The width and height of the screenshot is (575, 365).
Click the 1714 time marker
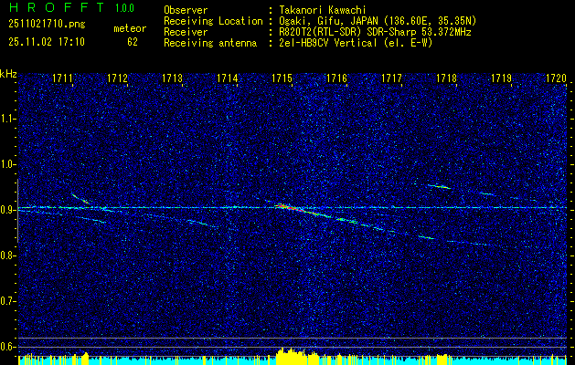228,78
